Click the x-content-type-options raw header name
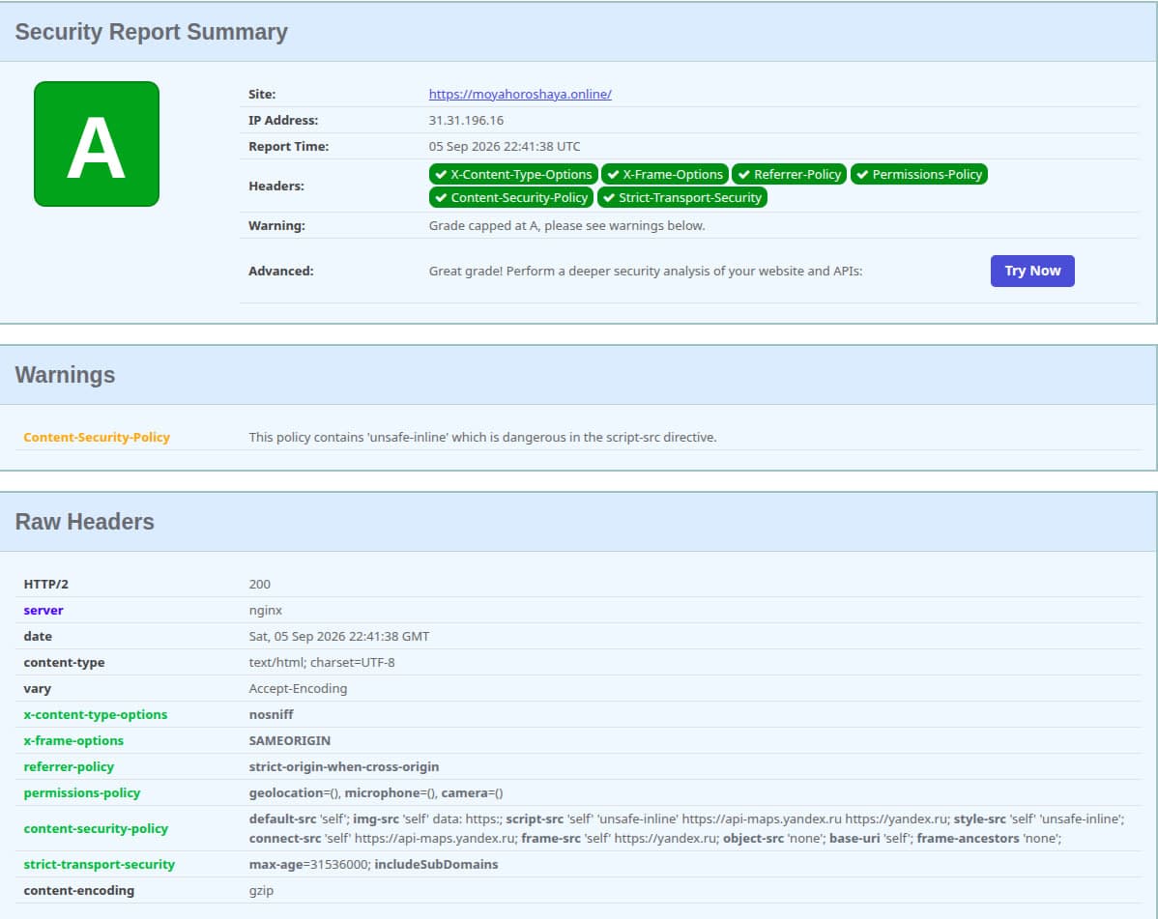Image resolution: width=1158 pixels, height=919 pixels. (96, 714)
